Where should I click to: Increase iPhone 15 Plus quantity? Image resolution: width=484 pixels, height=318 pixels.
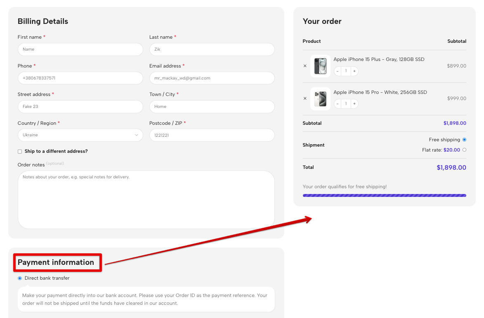pyautogui.click(x=354, y=71)
